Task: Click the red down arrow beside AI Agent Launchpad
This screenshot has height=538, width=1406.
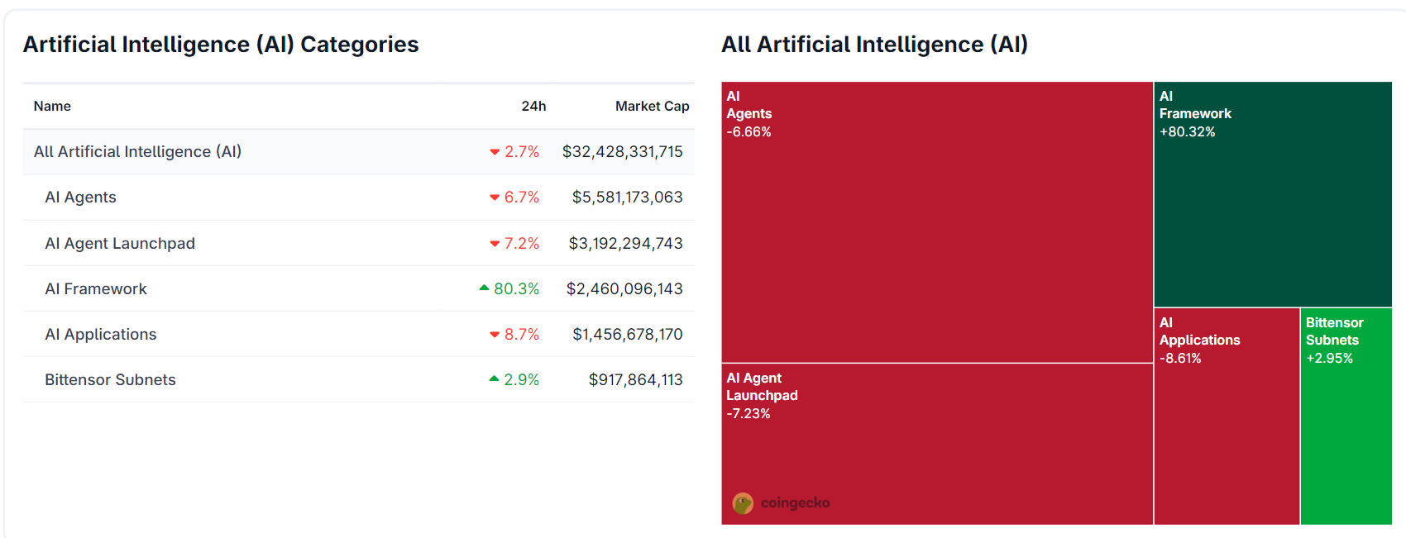Action: tap(494, 243)
